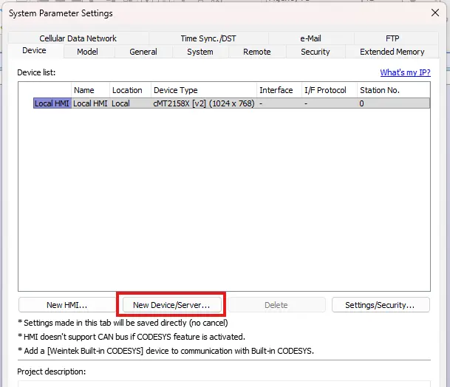The width and height of the screenshot is (450, 387).
Task: Click the What's my IP? link
Action: tap(405, 72)
